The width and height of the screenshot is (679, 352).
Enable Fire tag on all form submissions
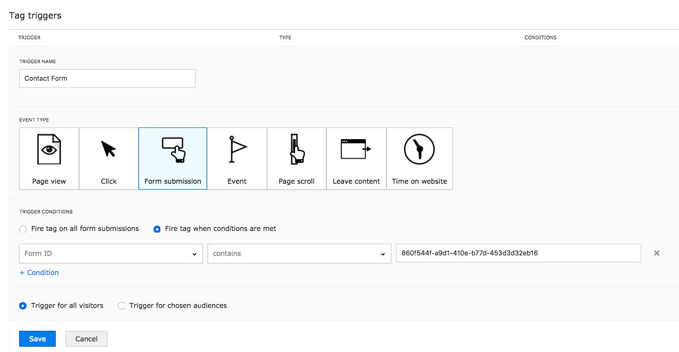tap(23, 229)
